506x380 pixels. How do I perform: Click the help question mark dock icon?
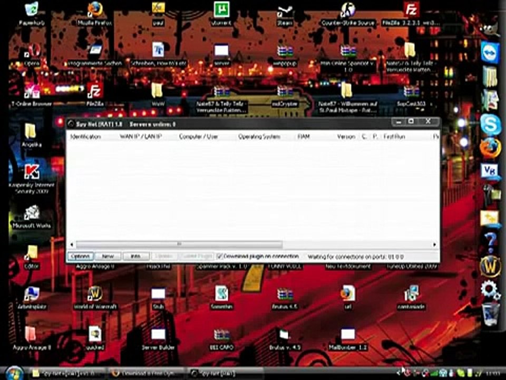click(490, 242)
